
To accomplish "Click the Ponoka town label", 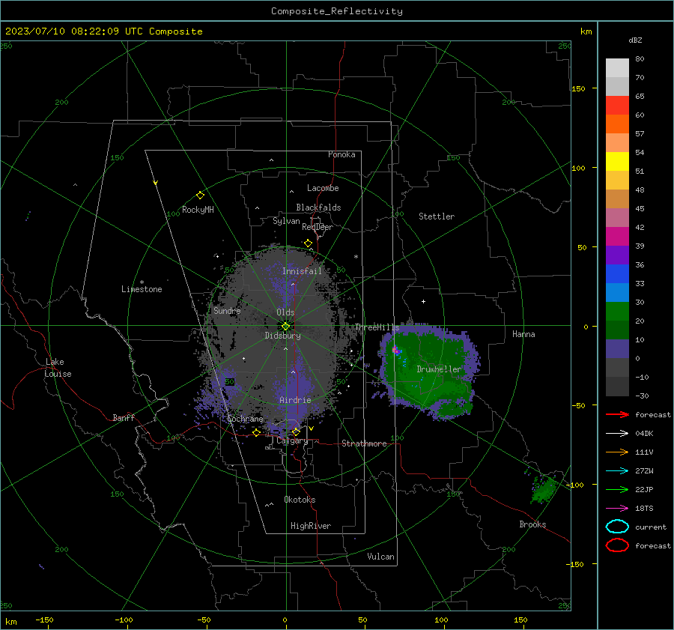I will (341, 154).
